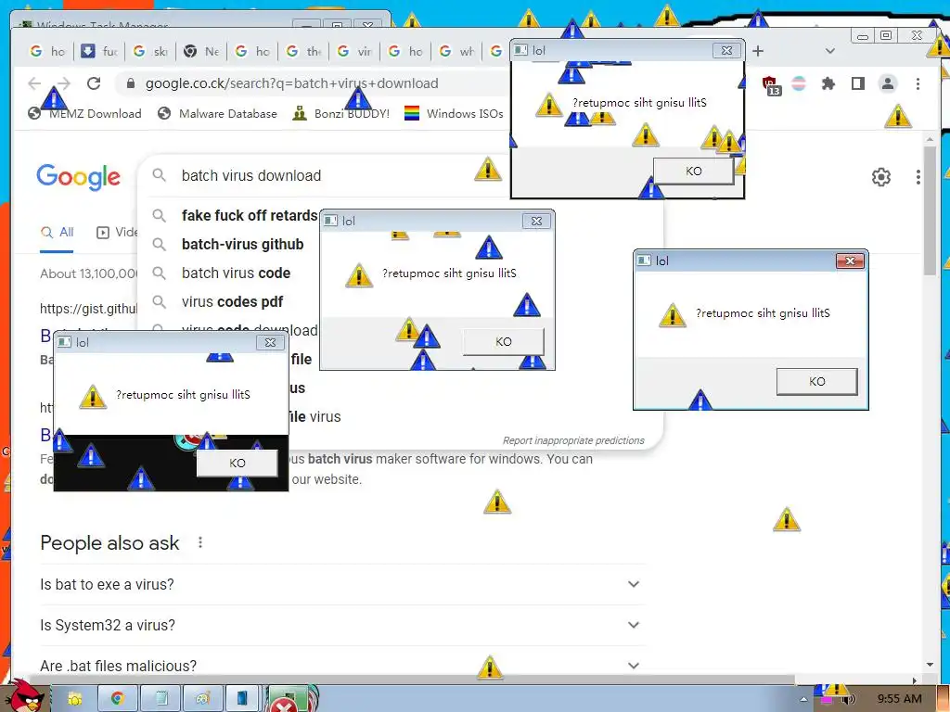Click the magnifier in the search box
The height and width of the screenshot is (712, 950).
160,175
